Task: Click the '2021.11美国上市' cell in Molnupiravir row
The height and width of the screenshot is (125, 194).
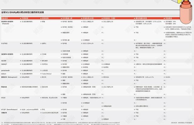Action: [88, 77]
